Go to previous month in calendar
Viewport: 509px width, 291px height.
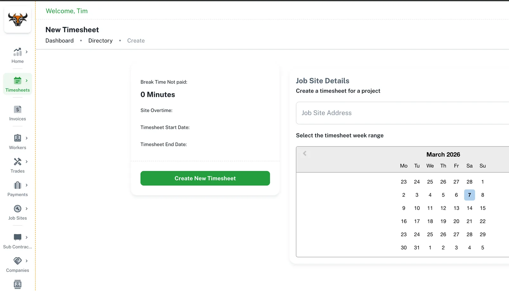[x=305, y=154]
